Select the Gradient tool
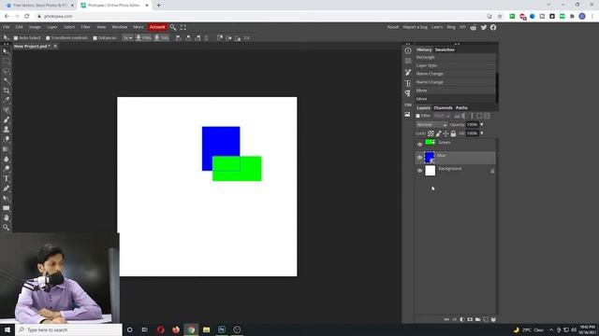Image resolution: width=599 pixels, height=336 pixels. (7, 149)
